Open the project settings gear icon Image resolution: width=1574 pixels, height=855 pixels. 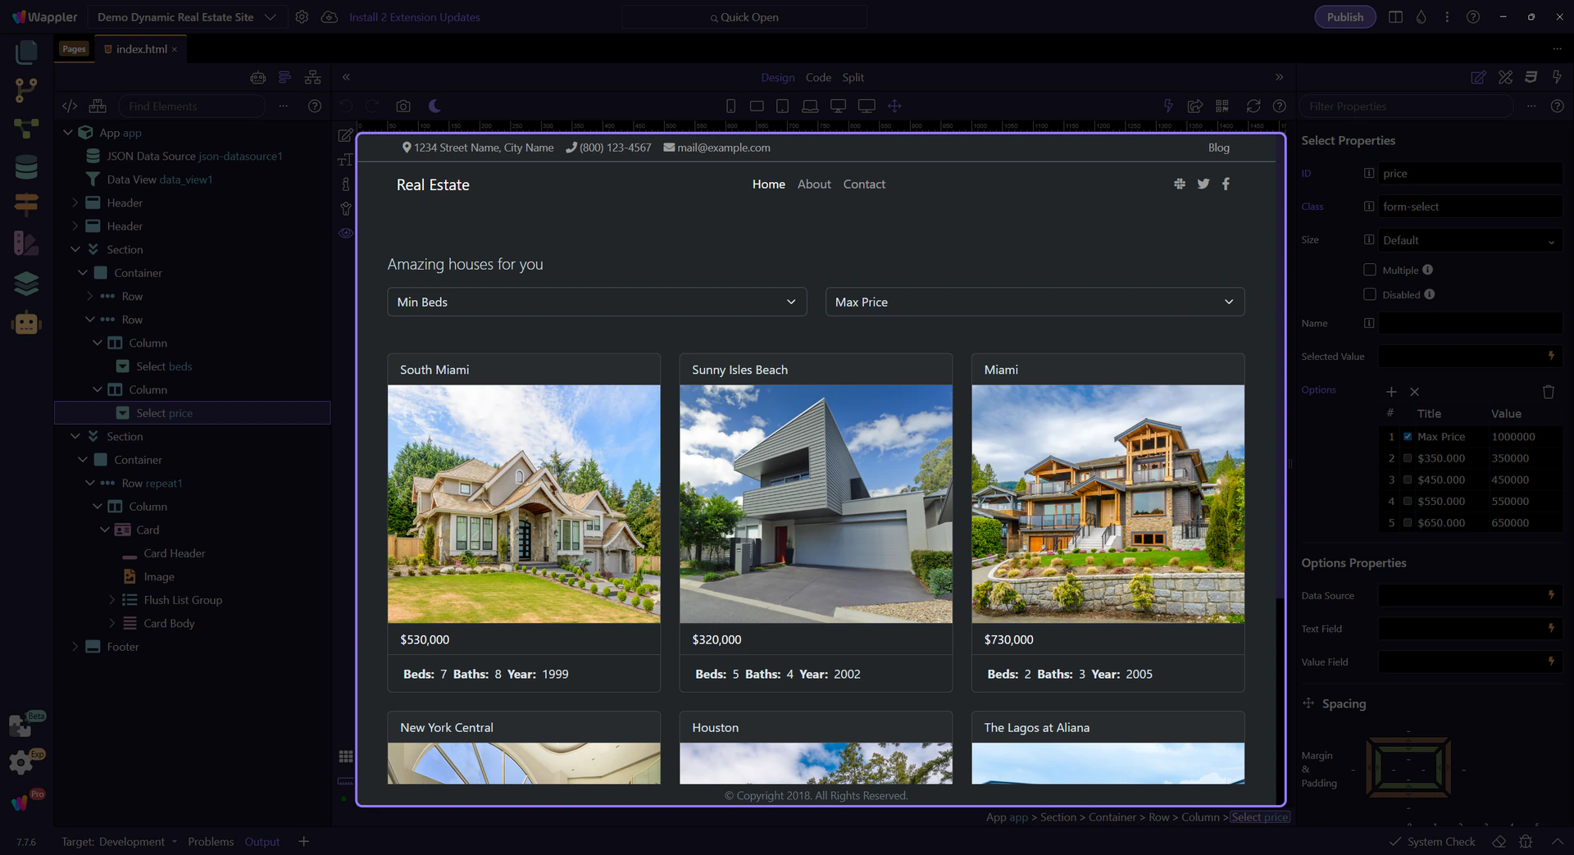coord(302,17)
